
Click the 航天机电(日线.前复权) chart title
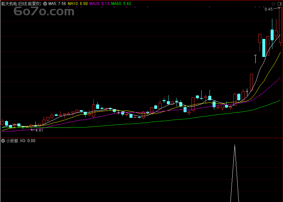(x=21, y=4)
